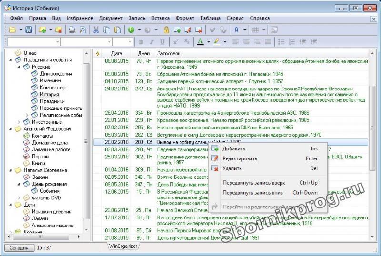The image size is (381, 256).
Task: Open the font name dropdown
Action: point(58,42)
